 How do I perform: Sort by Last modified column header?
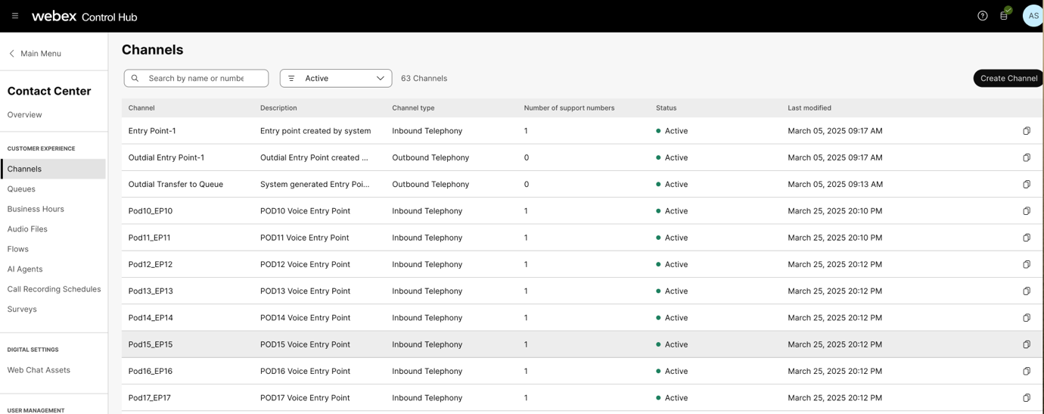(809, 108)
